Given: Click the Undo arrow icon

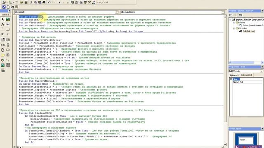Looking at the screenshot, I should tap(49, 2).
